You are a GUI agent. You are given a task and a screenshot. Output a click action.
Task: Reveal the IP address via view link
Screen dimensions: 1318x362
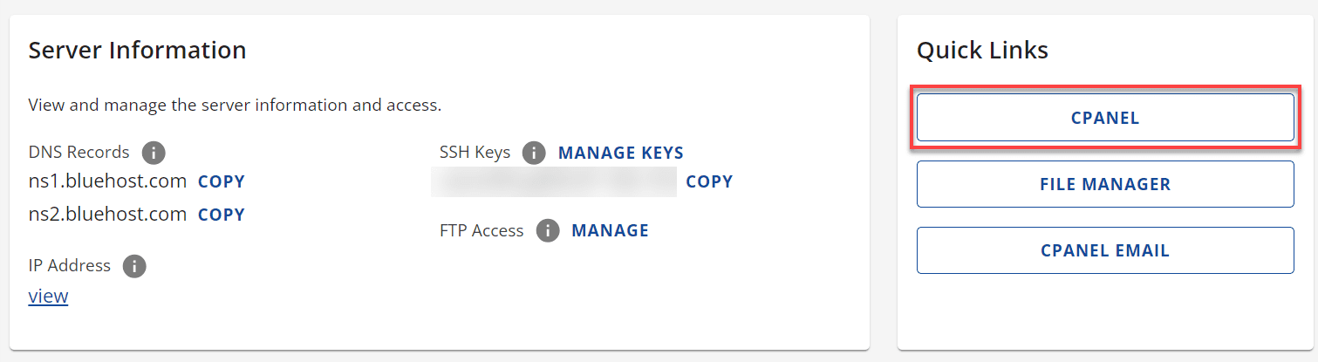pos(48,297)
